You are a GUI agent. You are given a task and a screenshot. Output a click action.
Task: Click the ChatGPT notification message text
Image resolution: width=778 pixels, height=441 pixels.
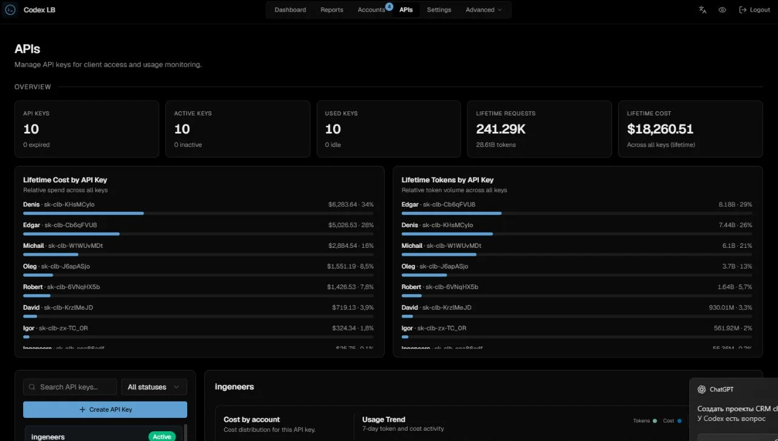point(737,414)
